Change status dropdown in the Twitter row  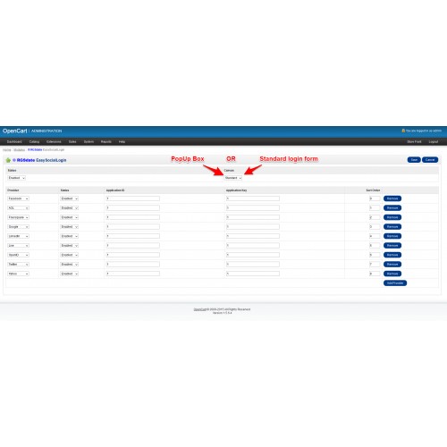point(69,265)
